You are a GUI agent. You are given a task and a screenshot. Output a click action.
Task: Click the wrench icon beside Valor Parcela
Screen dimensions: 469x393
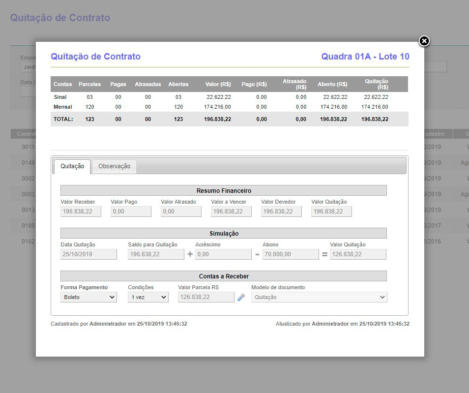point(241,297)
